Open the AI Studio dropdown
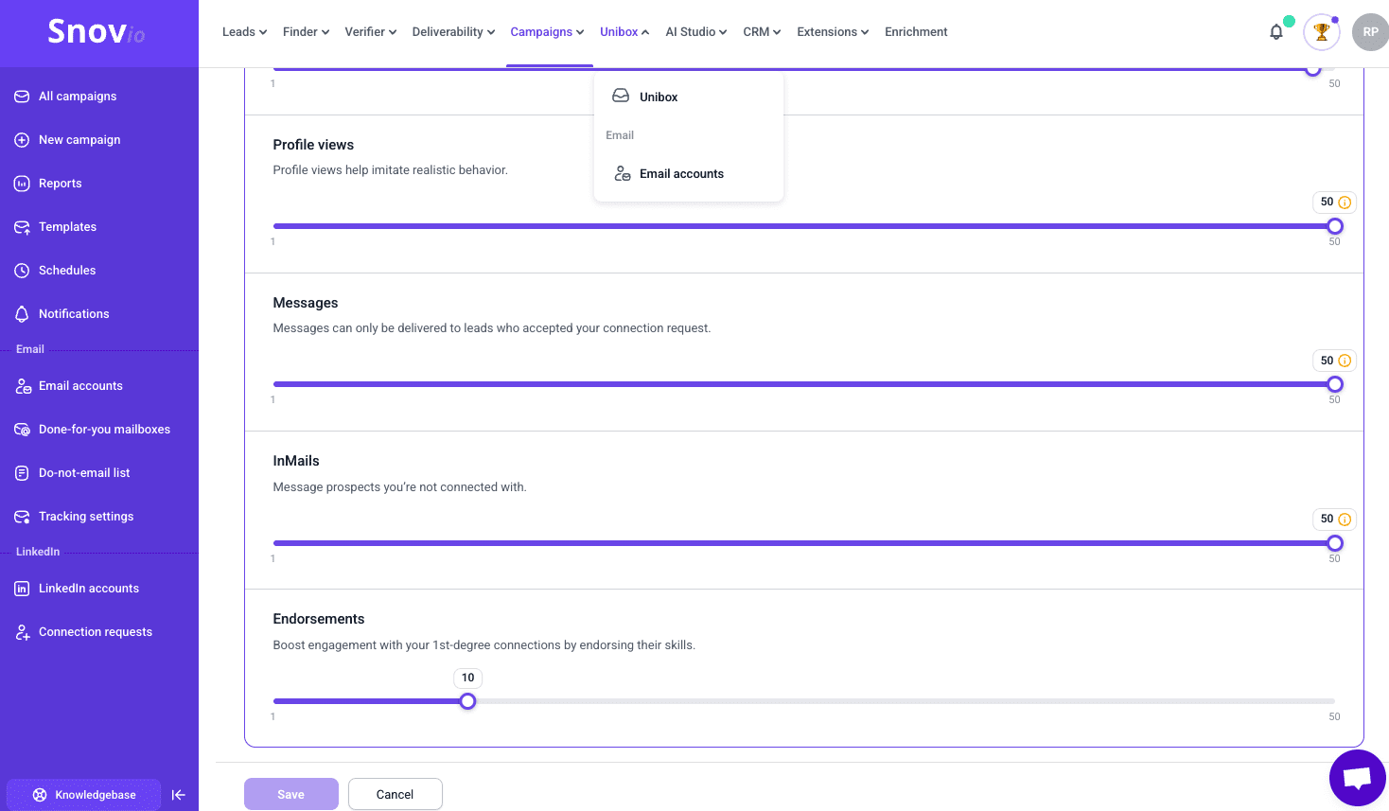Image resolution: width=1389 pixels, height=811 pixels. point(695,32)
